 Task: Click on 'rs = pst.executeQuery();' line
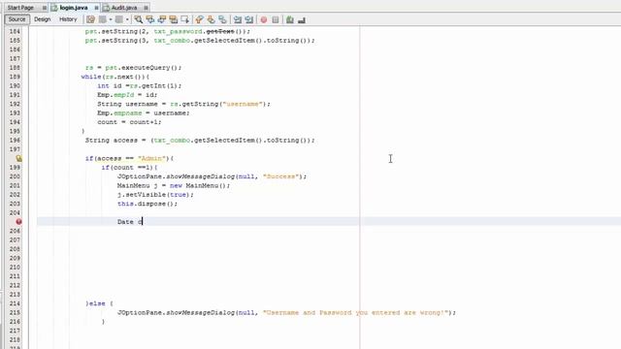133,68
